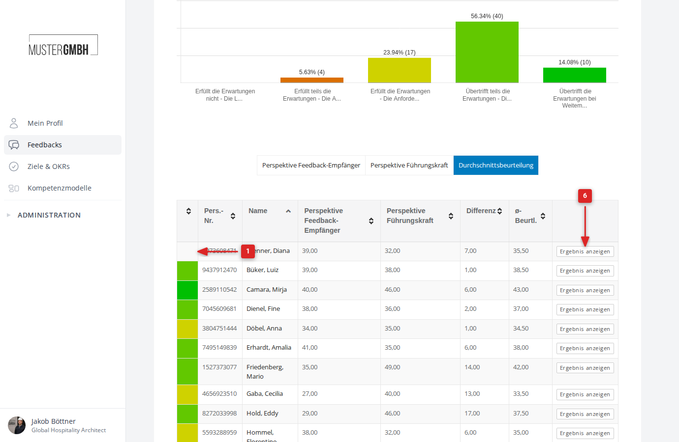Show result for Döbel, Anna

[585, 329]
